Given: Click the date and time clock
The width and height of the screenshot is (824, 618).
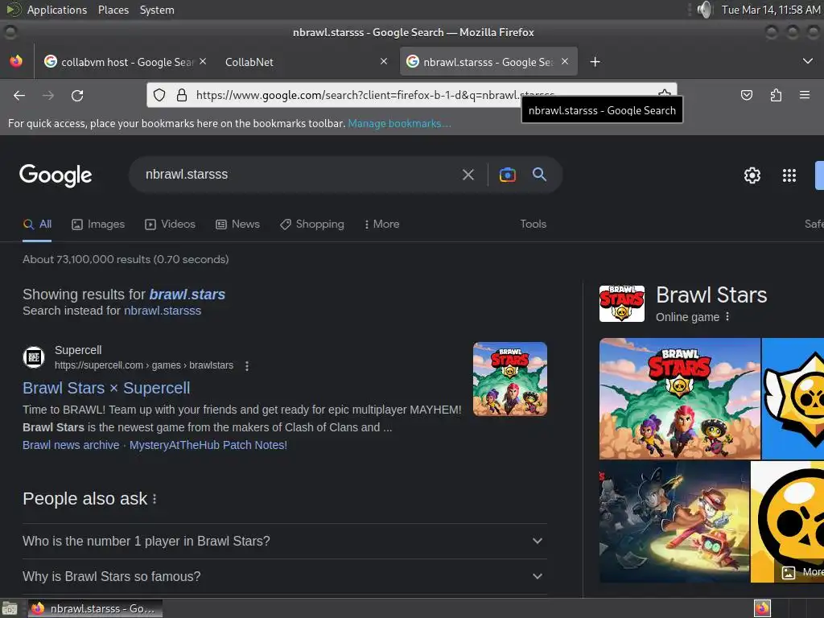Looking at the screenshot, I should click(770, 10).
